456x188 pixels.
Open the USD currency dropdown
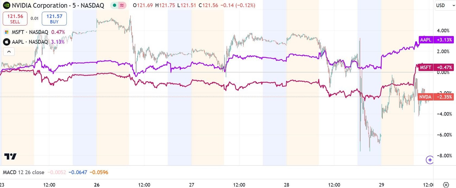click(x=444, y=6)
